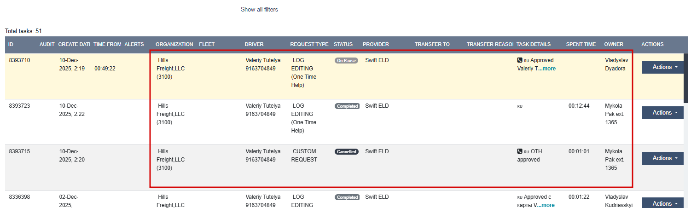Click Completed badge for task 8336398
Viewport: 691px width, 208px height.
[x=347, y=197]
